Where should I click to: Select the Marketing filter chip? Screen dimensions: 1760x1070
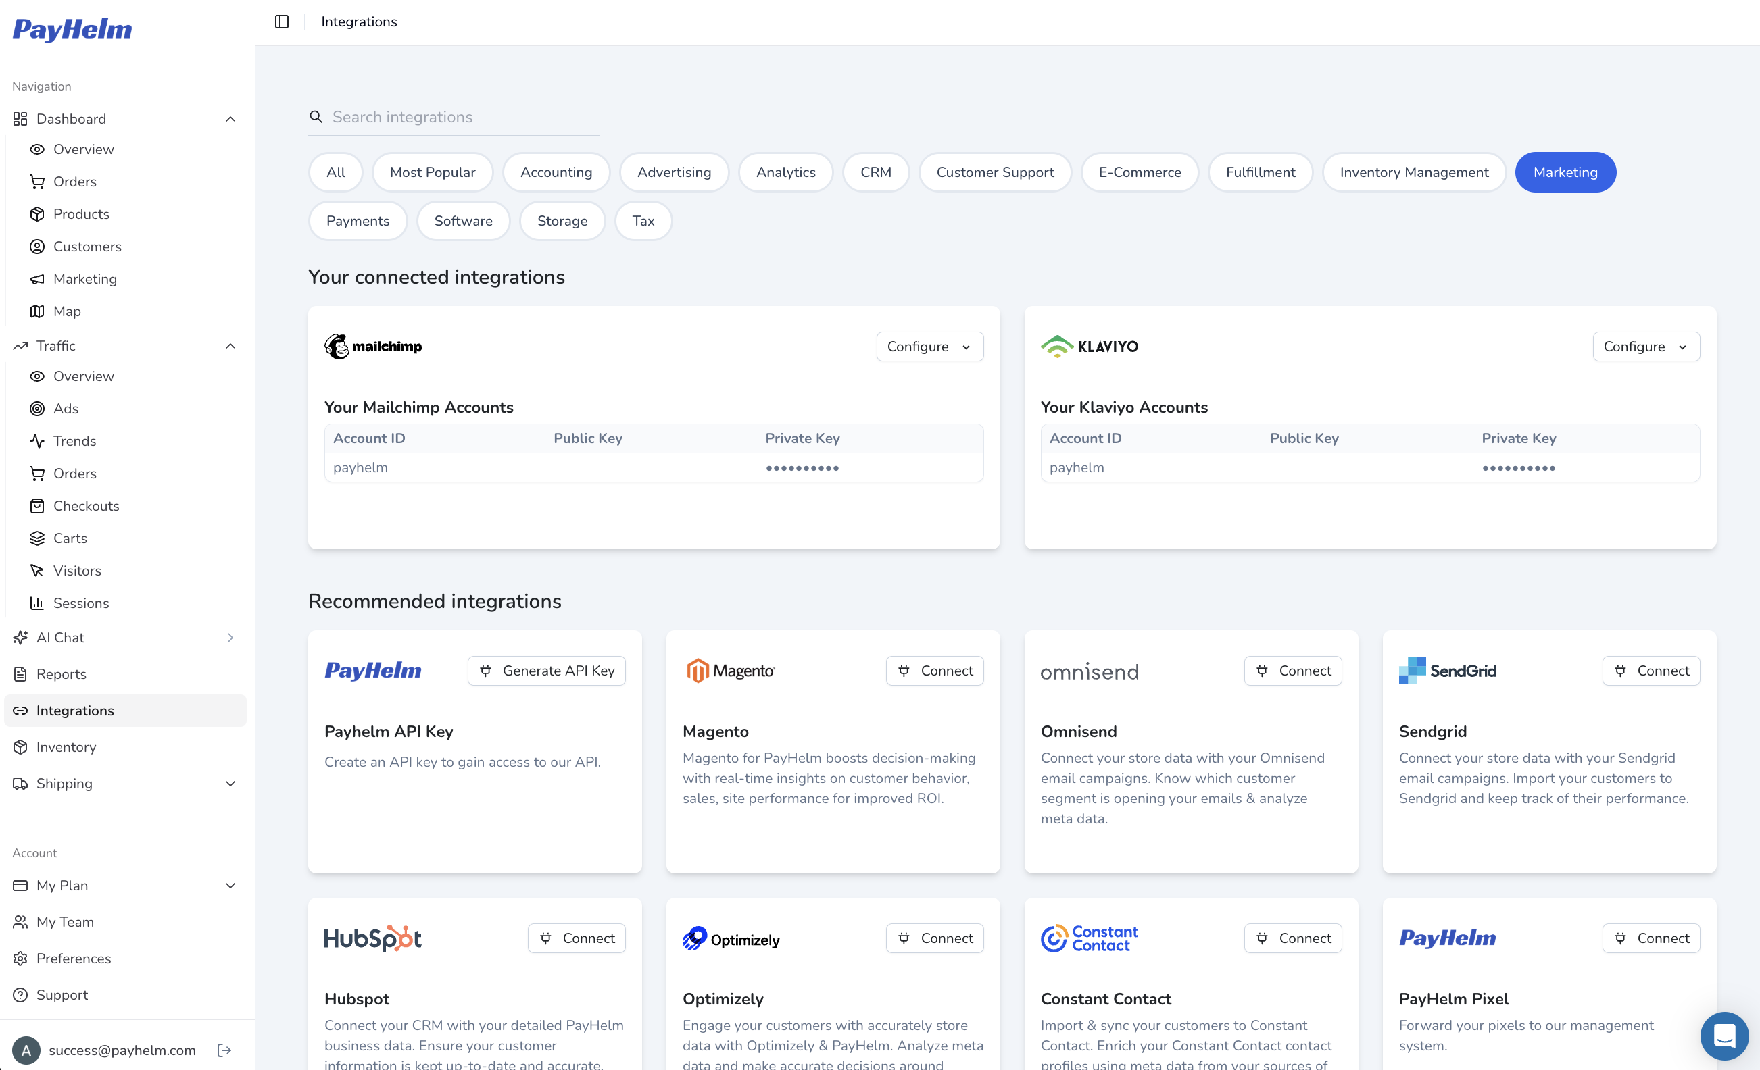point(1566,172)
